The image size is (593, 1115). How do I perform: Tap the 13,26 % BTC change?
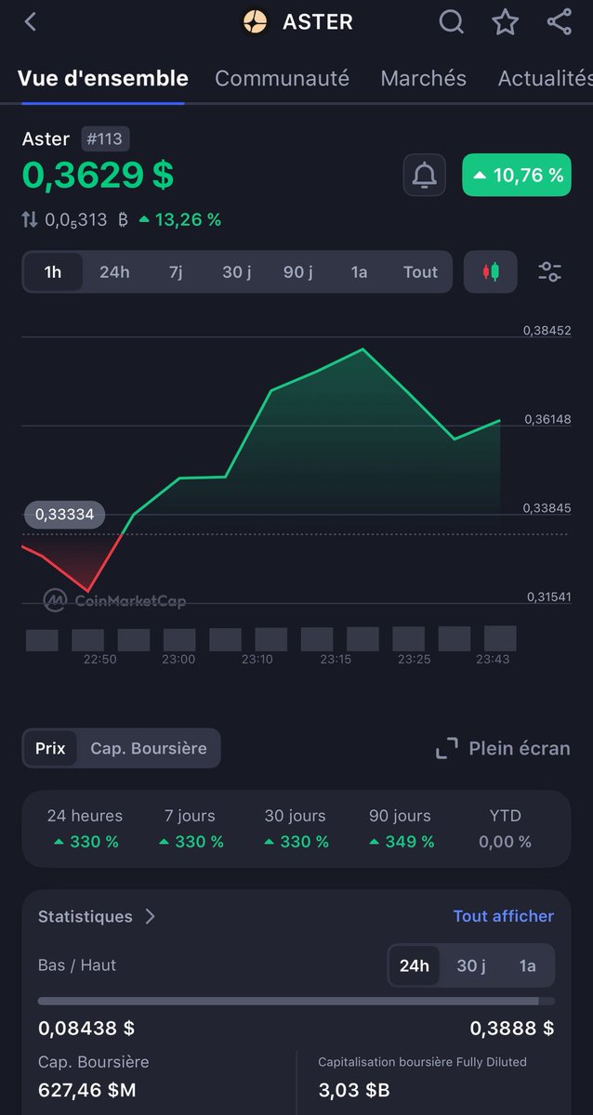pyautogui.click(x=180, y=220)
